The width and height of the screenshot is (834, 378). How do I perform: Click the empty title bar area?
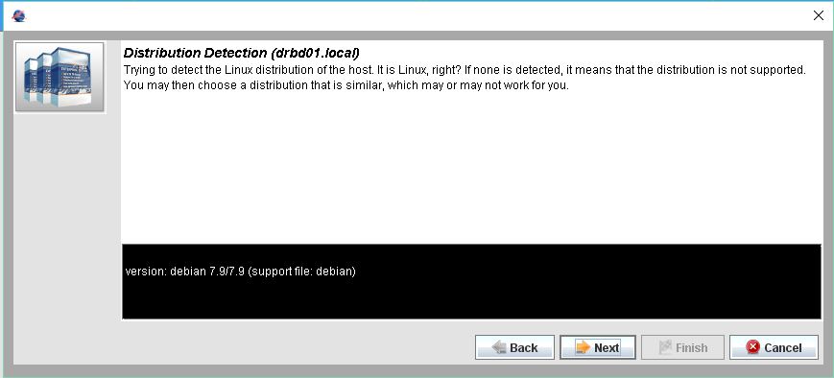415,15
